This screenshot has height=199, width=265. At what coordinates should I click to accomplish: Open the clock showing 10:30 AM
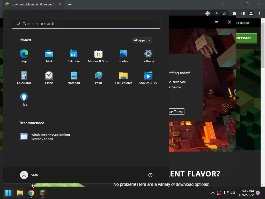click(246, 193)
